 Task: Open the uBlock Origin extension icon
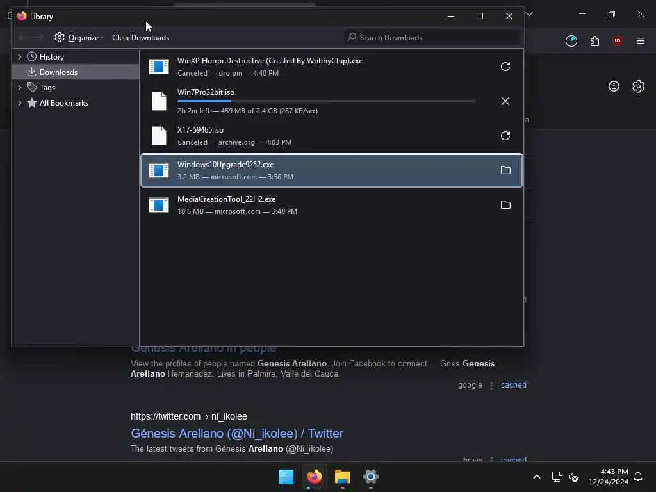tap(618, 40)
